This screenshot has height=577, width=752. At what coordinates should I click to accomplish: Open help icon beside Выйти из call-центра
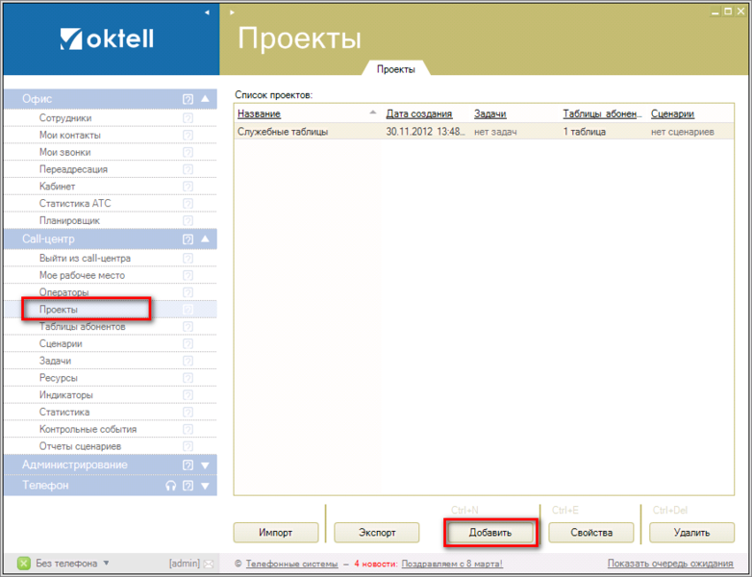188,258
